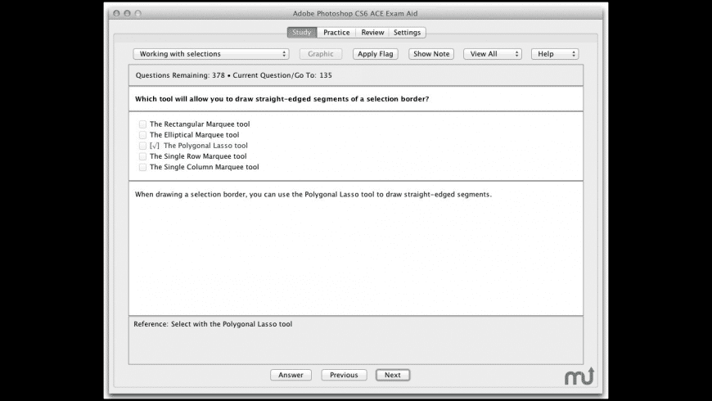Viewport: 712px width, 401px height.
Task: Check the Rectangular Marquee tool option
Action: pos(142,124)
